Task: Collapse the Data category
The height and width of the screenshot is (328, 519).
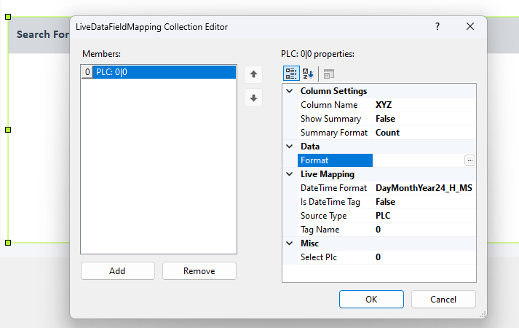Action: point(290,147)
